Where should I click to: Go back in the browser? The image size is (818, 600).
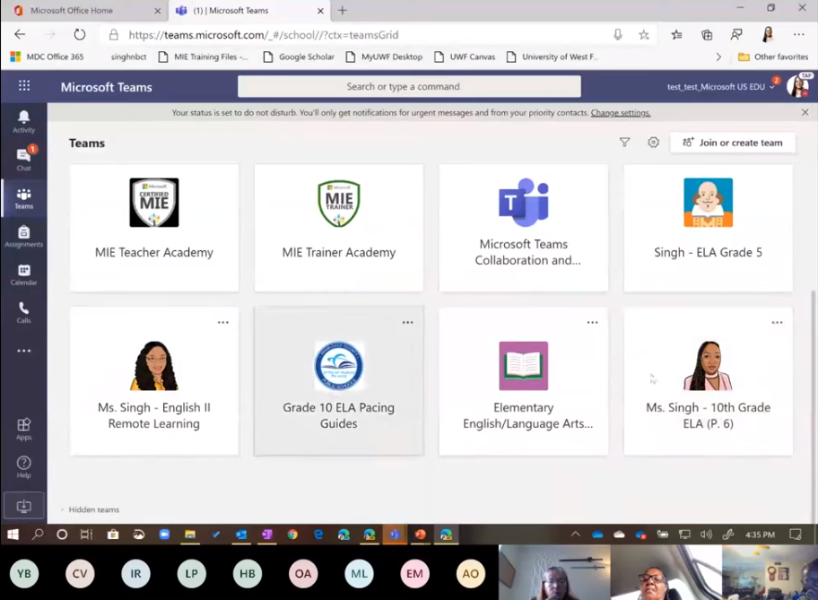coord(20,34)
